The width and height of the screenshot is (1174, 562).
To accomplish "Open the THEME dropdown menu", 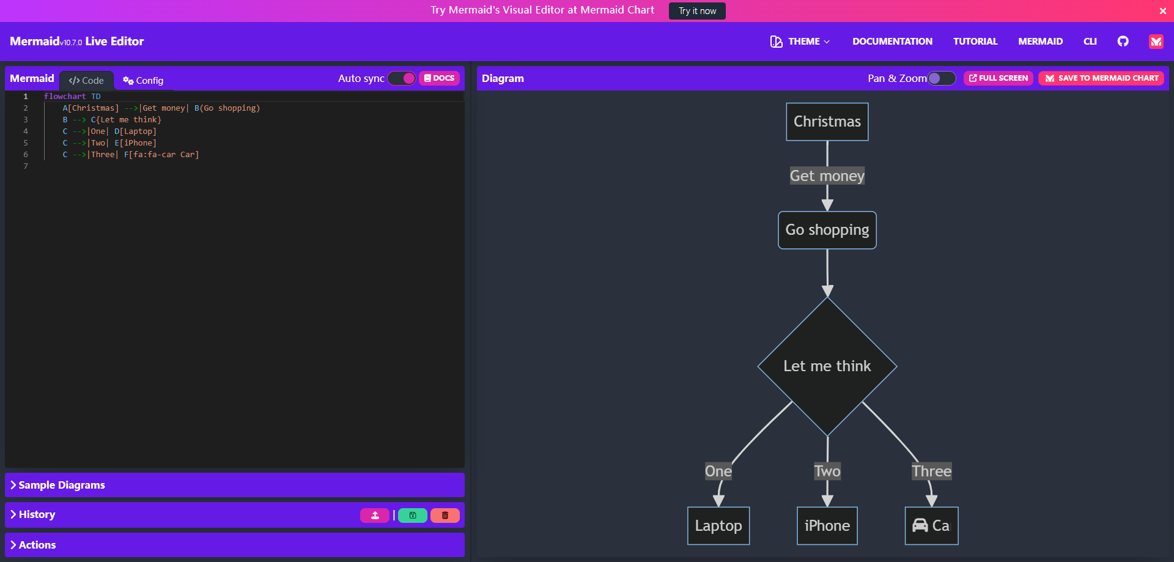I will [800, 42].
